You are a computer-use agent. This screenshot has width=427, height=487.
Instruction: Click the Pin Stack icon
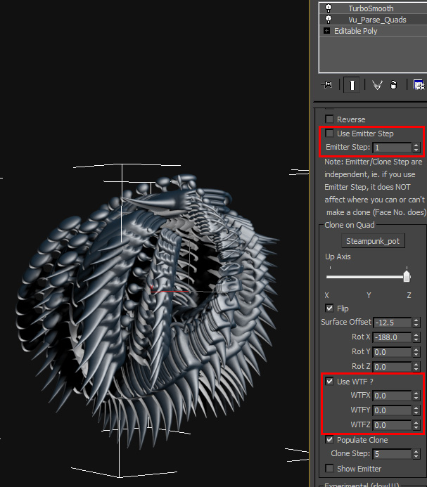[x=326, y=84]
